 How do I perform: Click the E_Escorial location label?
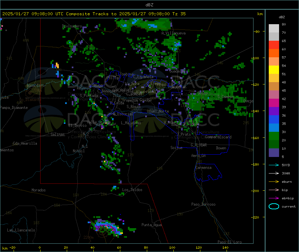123,114
